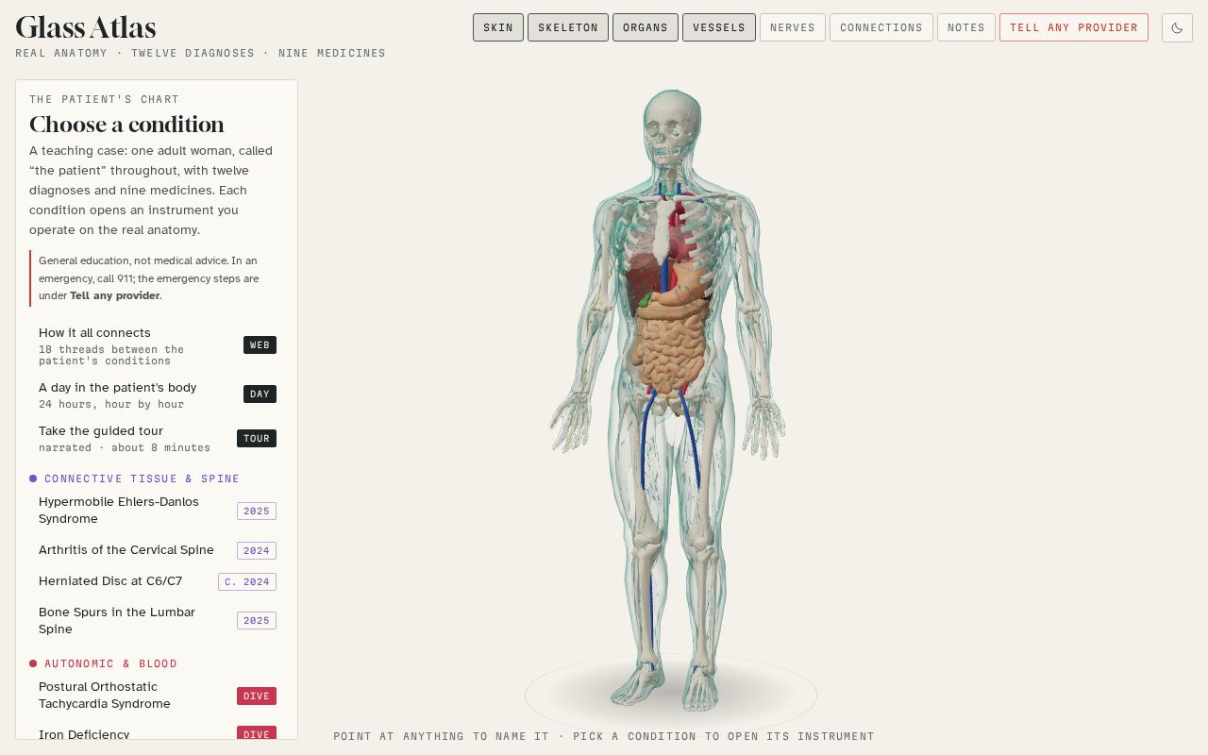This screenshot has width=1208, height=755.
Task: Toggle the Organs layer
Action: click(x=646, y=27)
